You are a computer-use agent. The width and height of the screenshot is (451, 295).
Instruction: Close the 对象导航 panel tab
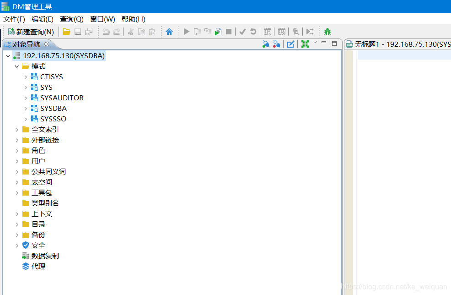click(46, 44)
